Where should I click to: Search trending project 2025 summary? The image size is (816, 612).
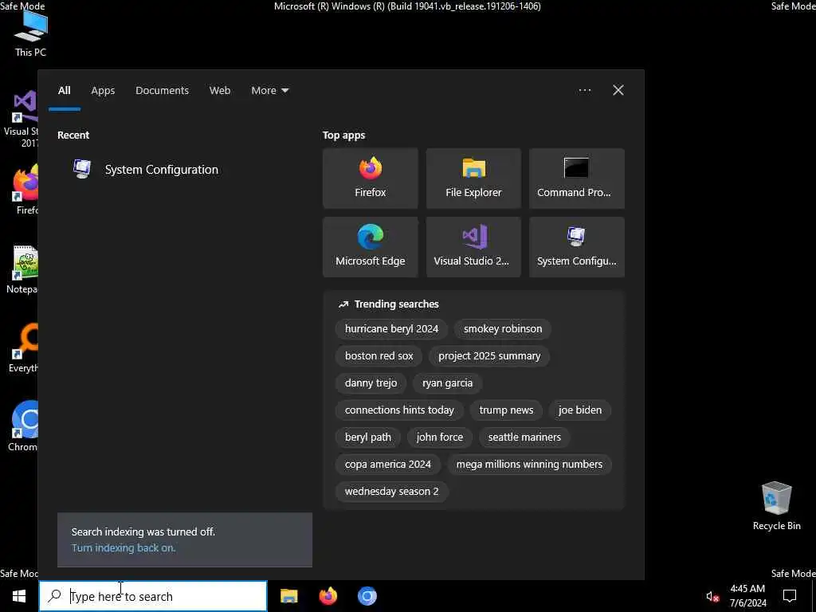489,356
